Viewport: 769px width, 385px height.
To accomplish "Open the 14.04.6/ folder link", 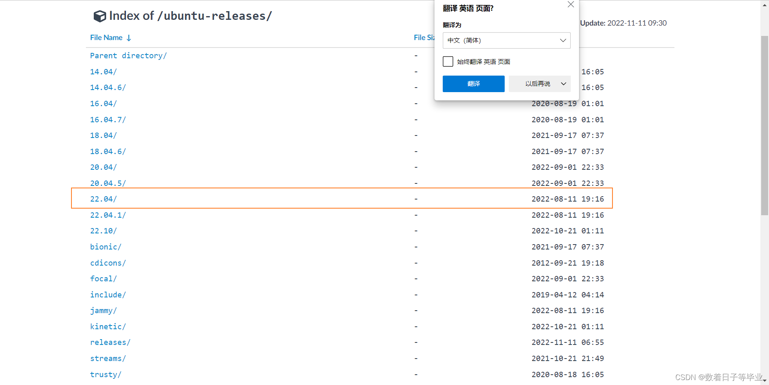I will coord(108,88).
